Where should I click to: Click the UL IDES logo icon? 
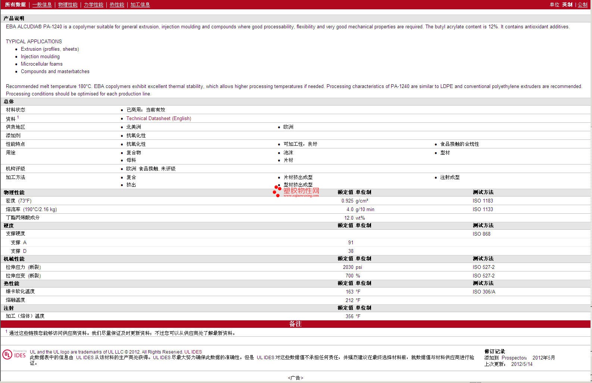point(15,354)
